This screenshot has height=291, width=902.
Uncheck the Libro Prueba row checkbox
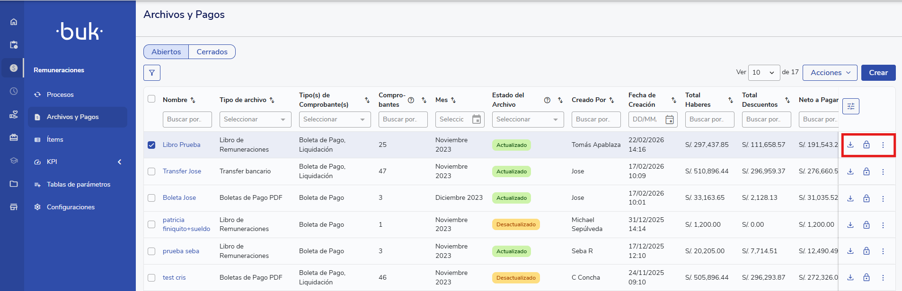coord(151,145)
